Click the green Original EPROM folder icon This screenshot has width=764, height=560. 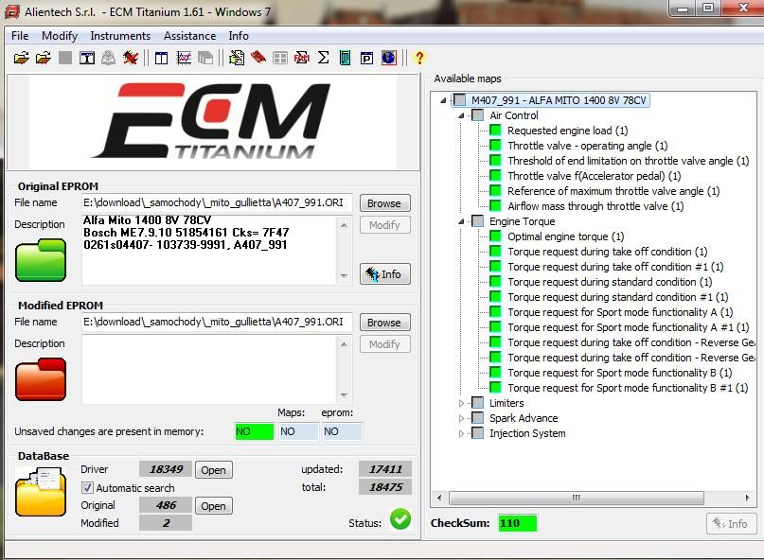coord(41,259)
